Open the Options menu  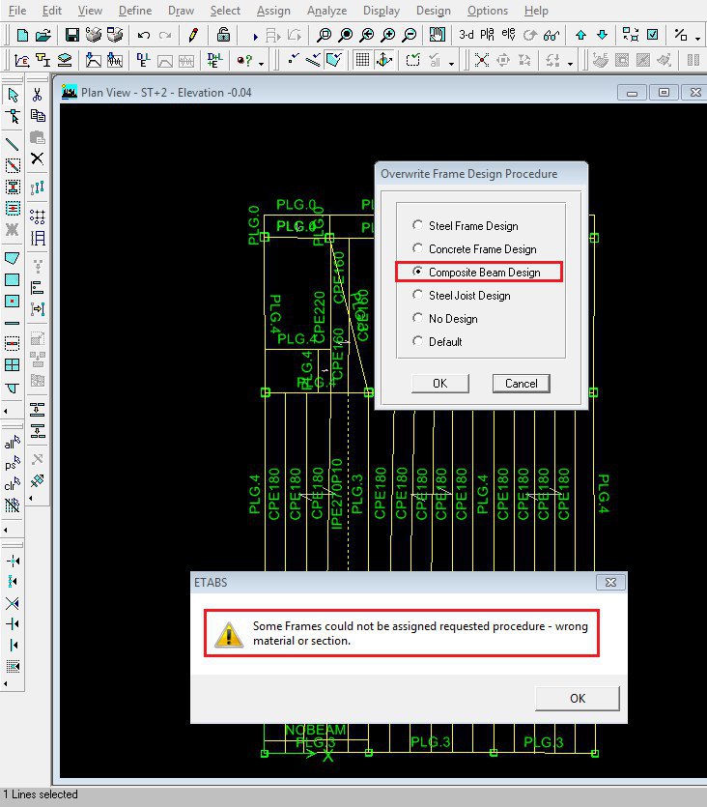point(488,11)
